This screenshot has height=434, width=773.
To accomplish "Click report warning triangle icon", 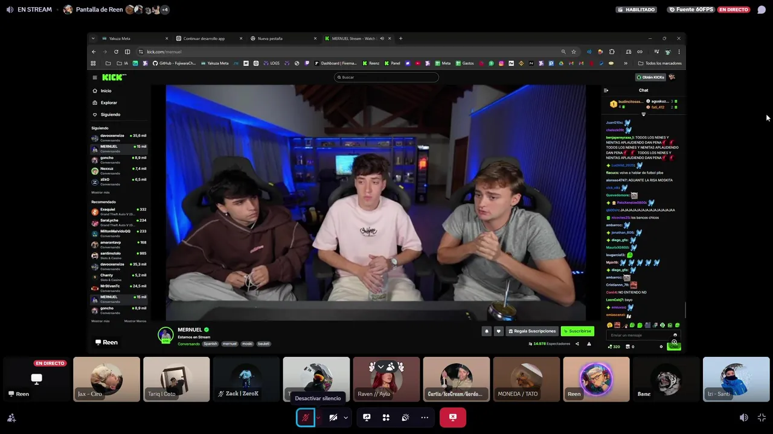I will tap(589, 344).
